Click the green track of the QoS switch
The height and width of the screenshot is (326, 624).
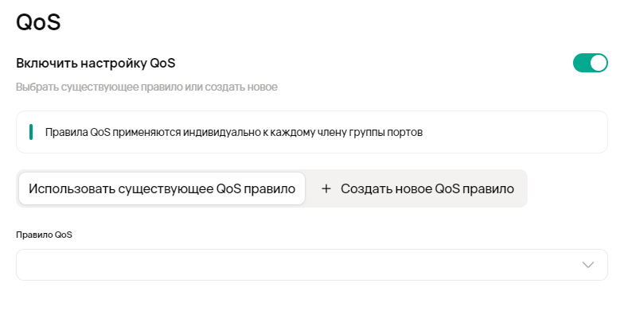(x=581, y=63)
